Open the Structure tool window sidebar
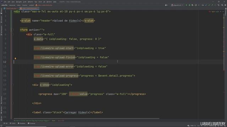The height and width of the screenshot is (127, 227). (x=1, y=99)
